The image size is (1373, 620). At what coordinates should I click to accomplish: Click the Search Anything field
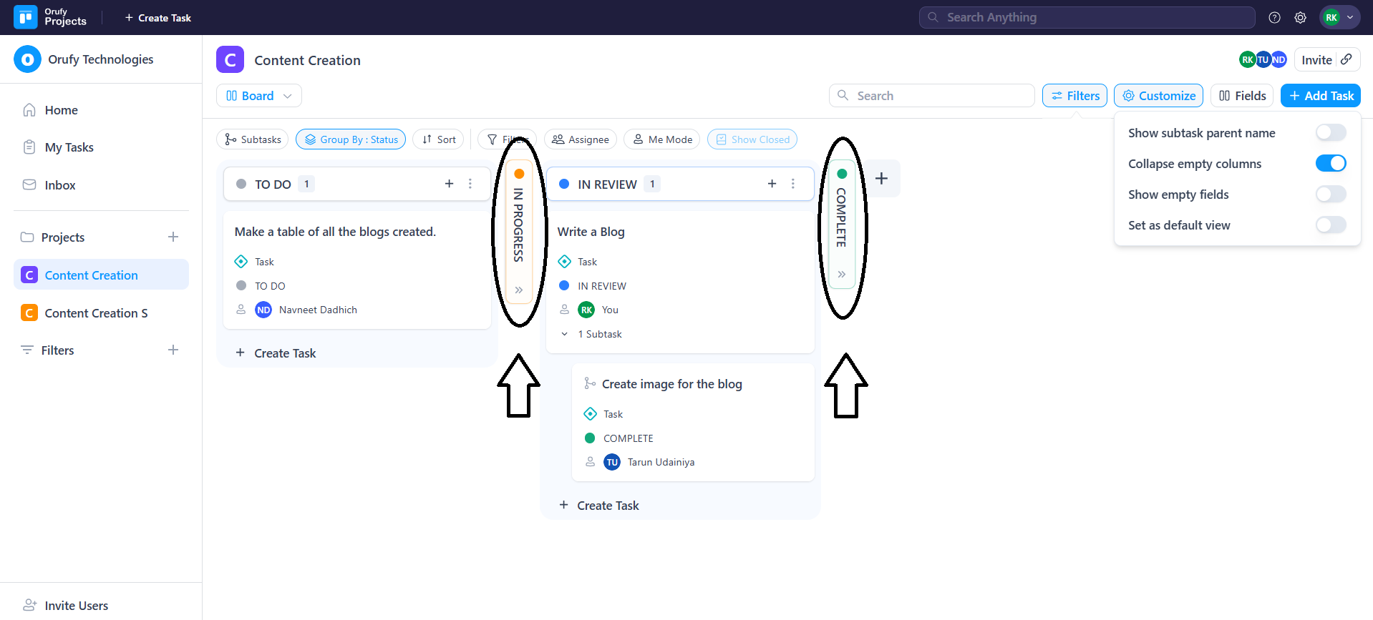[x=1087, y=17]
